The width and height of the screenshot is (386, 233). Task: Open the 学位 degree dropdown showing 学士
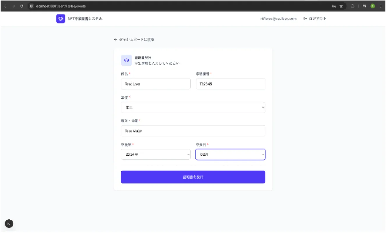click(193, 107)
